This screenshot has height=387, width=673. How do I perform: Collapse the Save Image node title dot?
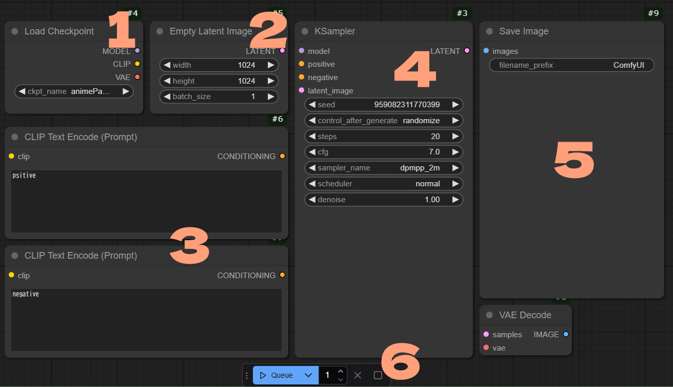click(489, 31)
